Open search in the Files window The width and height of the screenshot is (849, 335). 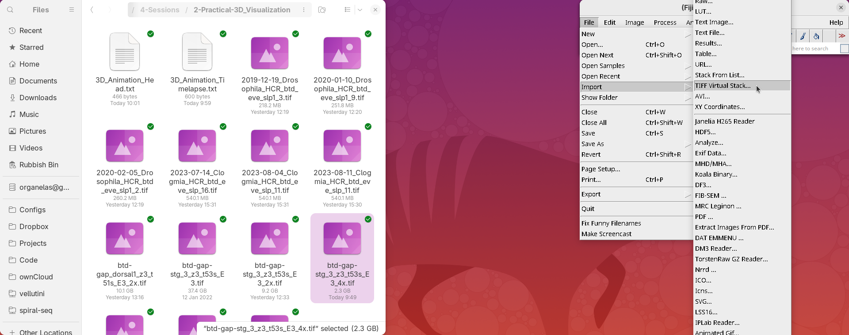tap(10, 10)
